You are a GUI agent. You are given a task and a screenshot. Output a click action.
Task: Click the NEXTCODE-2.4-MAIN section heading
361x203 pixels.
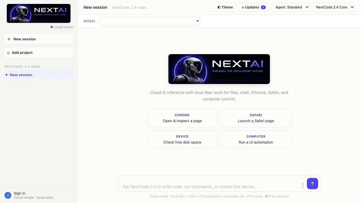pyautogui.click(x=22, y=67)
